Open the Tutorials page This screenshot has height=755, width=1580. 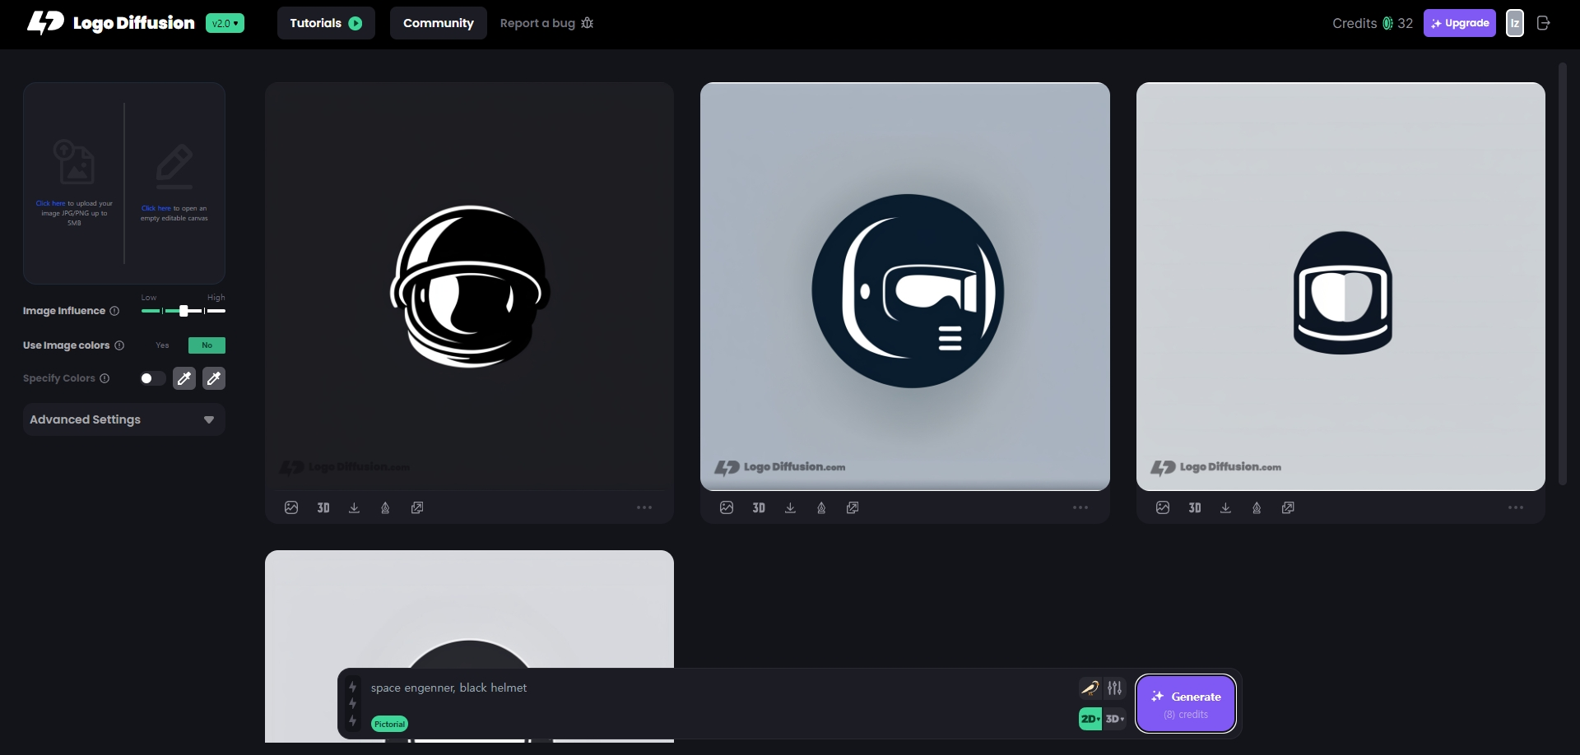(x=326, y=23)
